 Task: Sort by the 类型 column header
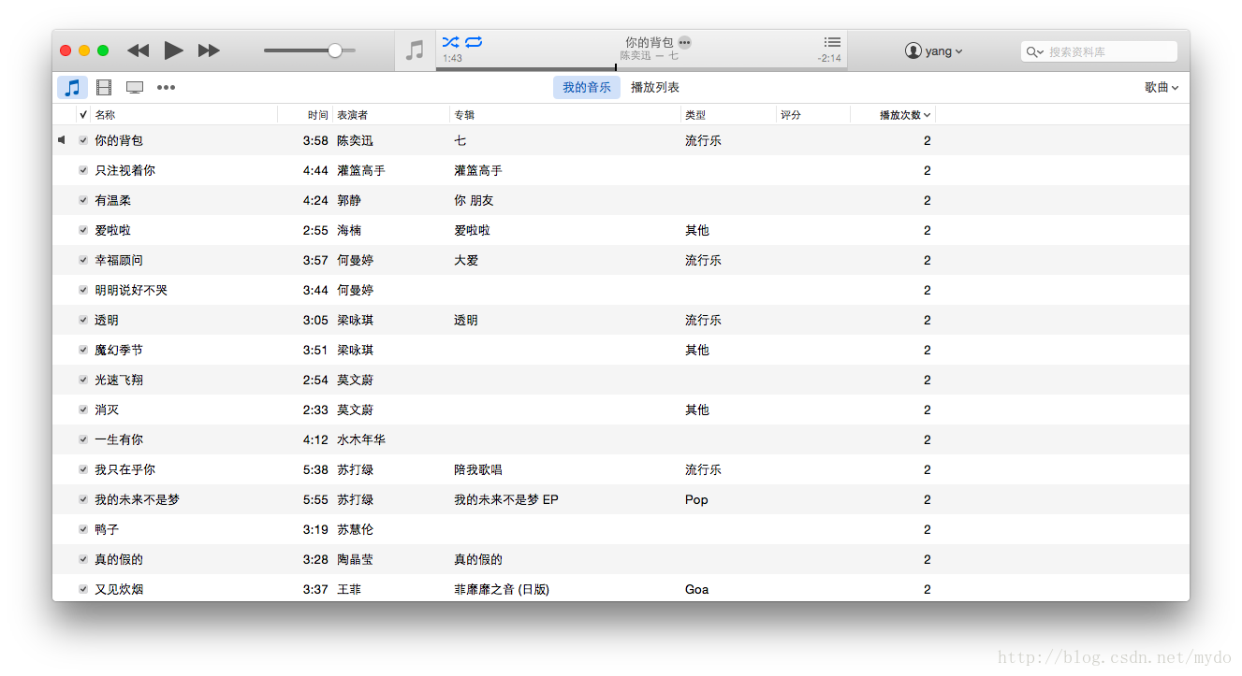pos(695,115)
